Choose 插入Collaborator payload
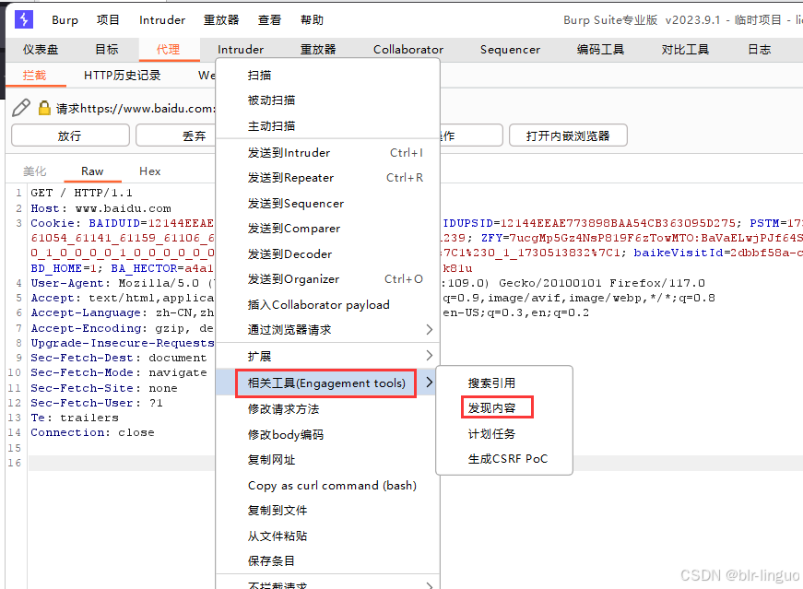Viewport: 803px width, 589px height. pos(328,305)
